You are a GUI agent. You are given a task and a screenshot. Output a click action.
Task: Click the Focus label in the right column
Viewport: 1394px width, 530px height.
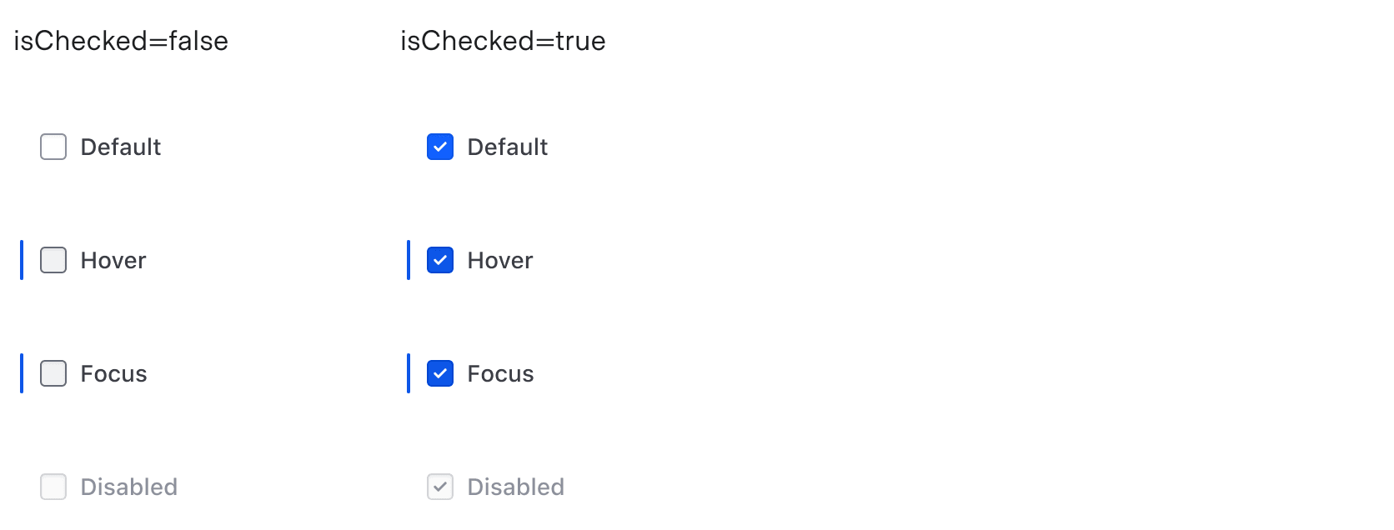tap(499, 374)
